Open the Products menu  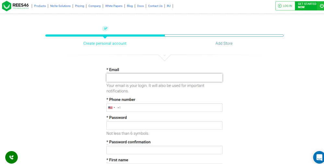point(40,6)
